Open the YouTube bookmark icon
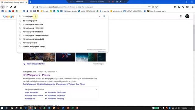Screen dimensions: 195x110 13,11
